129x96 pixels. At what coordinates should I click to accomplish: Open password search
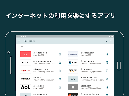(x=106, y=41)
